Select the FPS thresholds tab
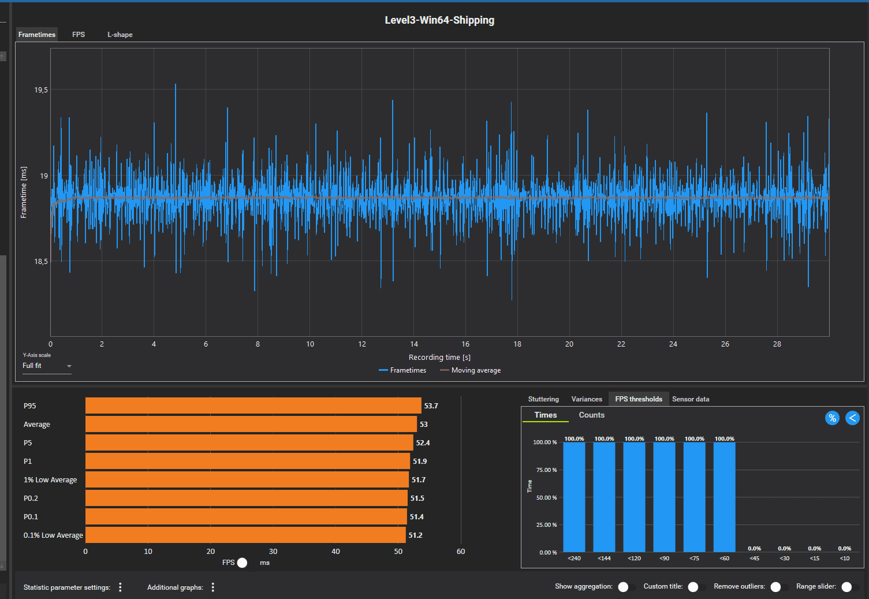This screenshot has width=869, height=599. (639, 399)
